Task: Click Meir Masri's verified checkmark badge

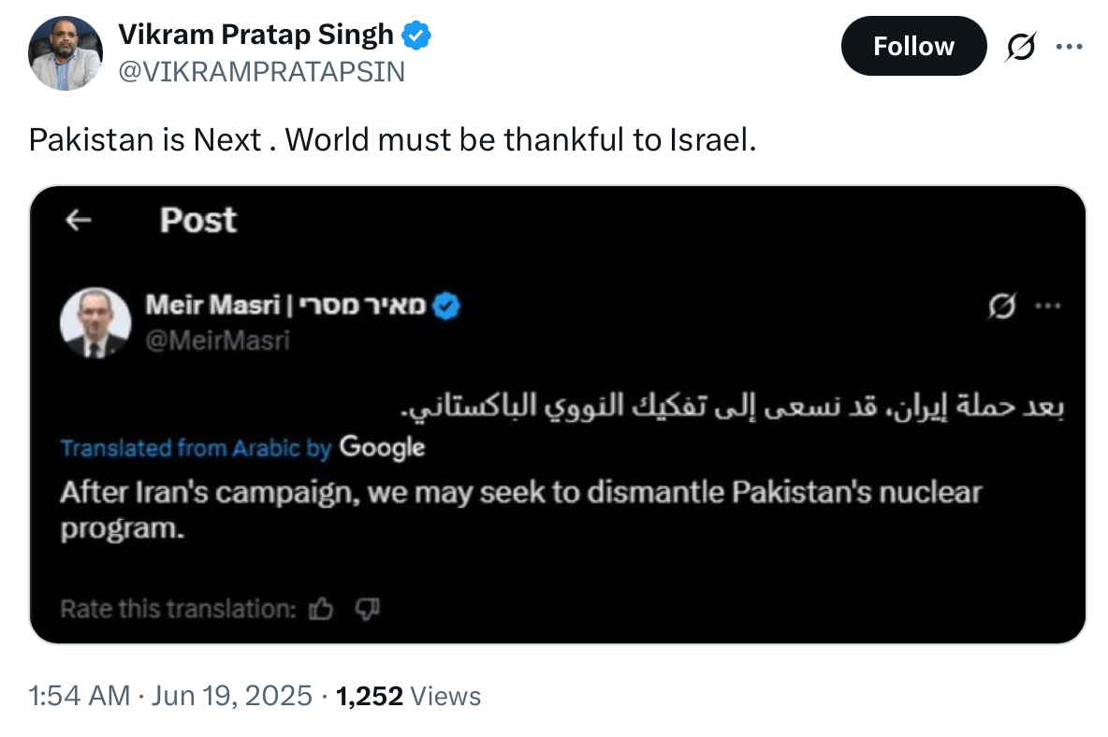Action: (x=445, y=306)
